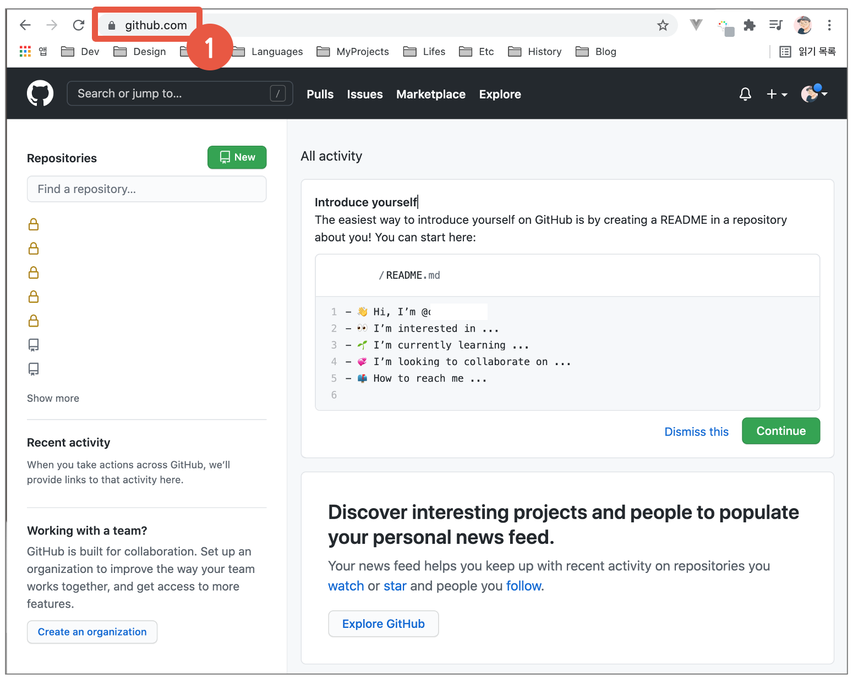
Task: Open the apps grid shortcut in bookmarks bar
Action: (25, 51)
